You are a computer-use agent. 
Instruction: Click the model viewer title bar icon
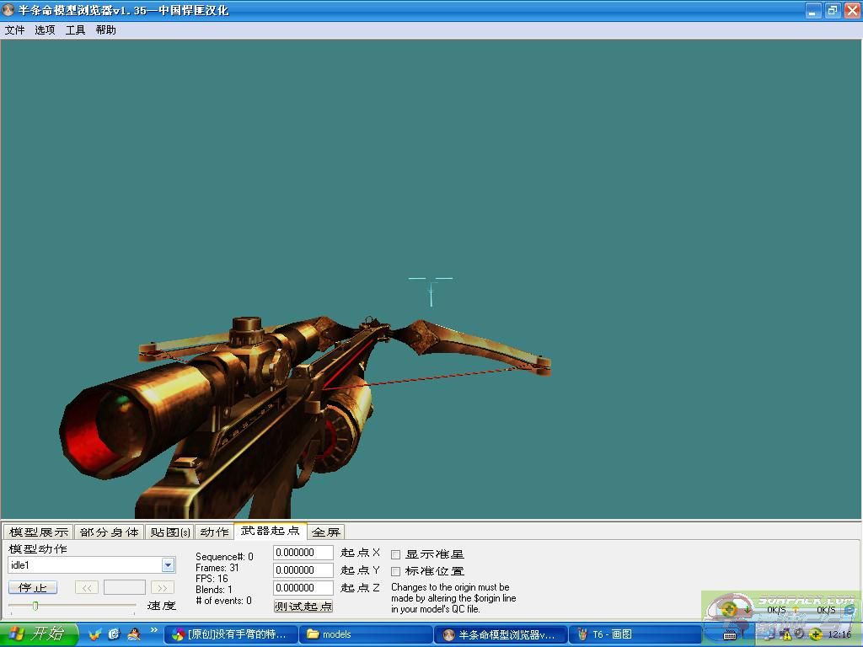9,10
